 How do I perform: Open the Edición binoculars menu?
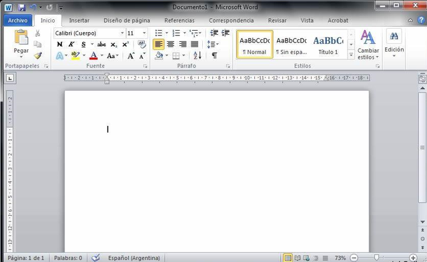pyautogui.click(x=394, y=43)
